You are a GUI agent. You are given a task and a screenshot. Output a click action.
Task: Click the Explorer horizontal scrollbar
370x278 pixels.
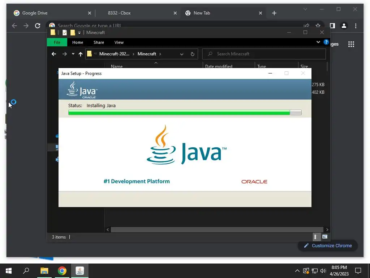tap(217, 229)
